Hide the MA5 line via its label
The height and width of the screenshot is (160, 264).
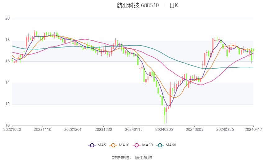[102, 145]
